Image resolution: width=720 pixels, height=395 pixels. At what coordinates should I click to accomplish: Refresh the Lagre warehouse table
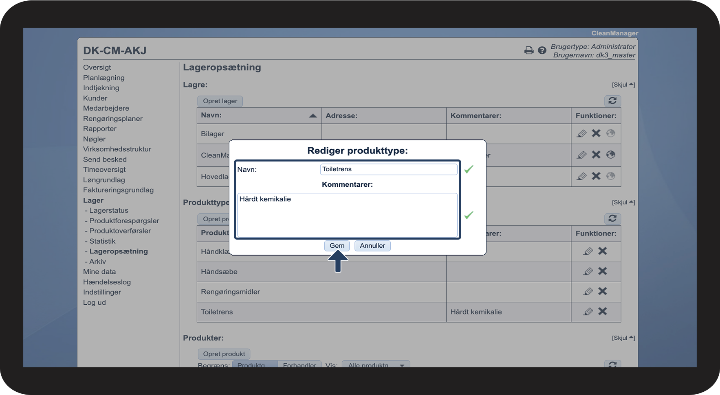coord(612,101)
